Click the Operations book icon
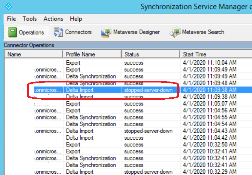This screenshot has height=175, width=252. (12, 32)
